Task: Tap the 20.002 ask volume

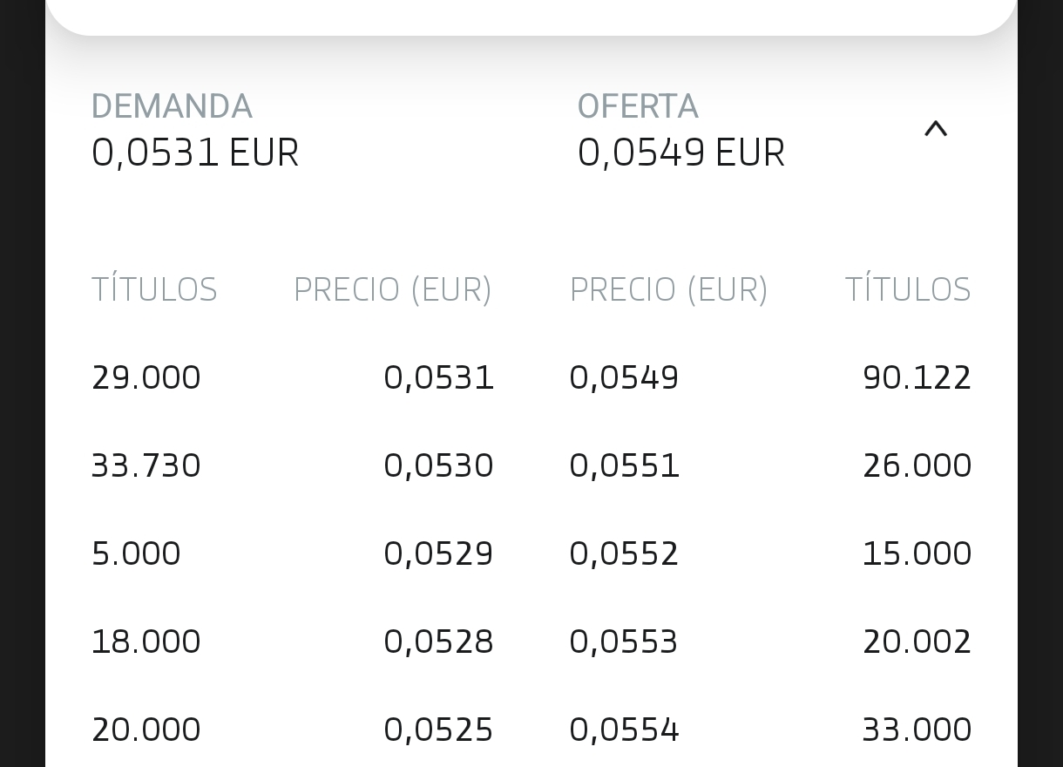Action: pos(917,641)
